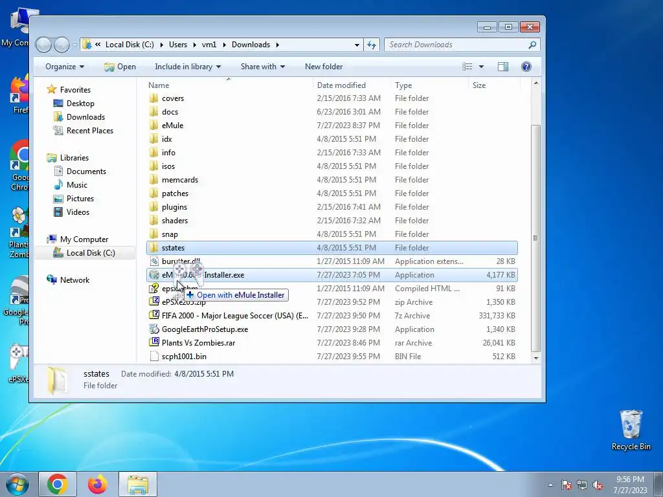Open Include in library dropdown
Image resolution: width=663 pixels, height=497 pixels.
[x=188, y=67]
